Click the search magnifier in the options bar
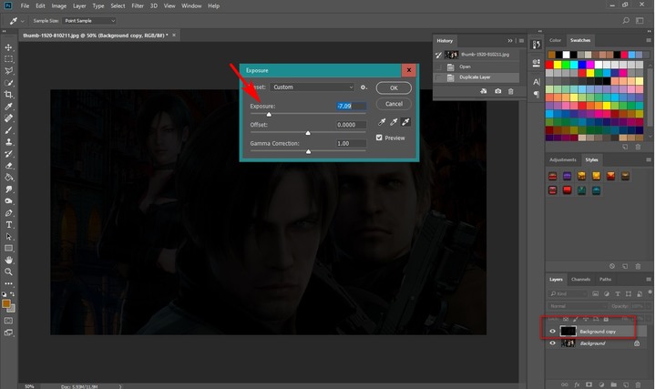Screen dimensions: 656x389 pyautogui.click(x=626, y=20)
